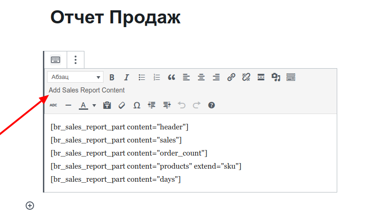Expand the text color picker arrow

tap(94, 106)
